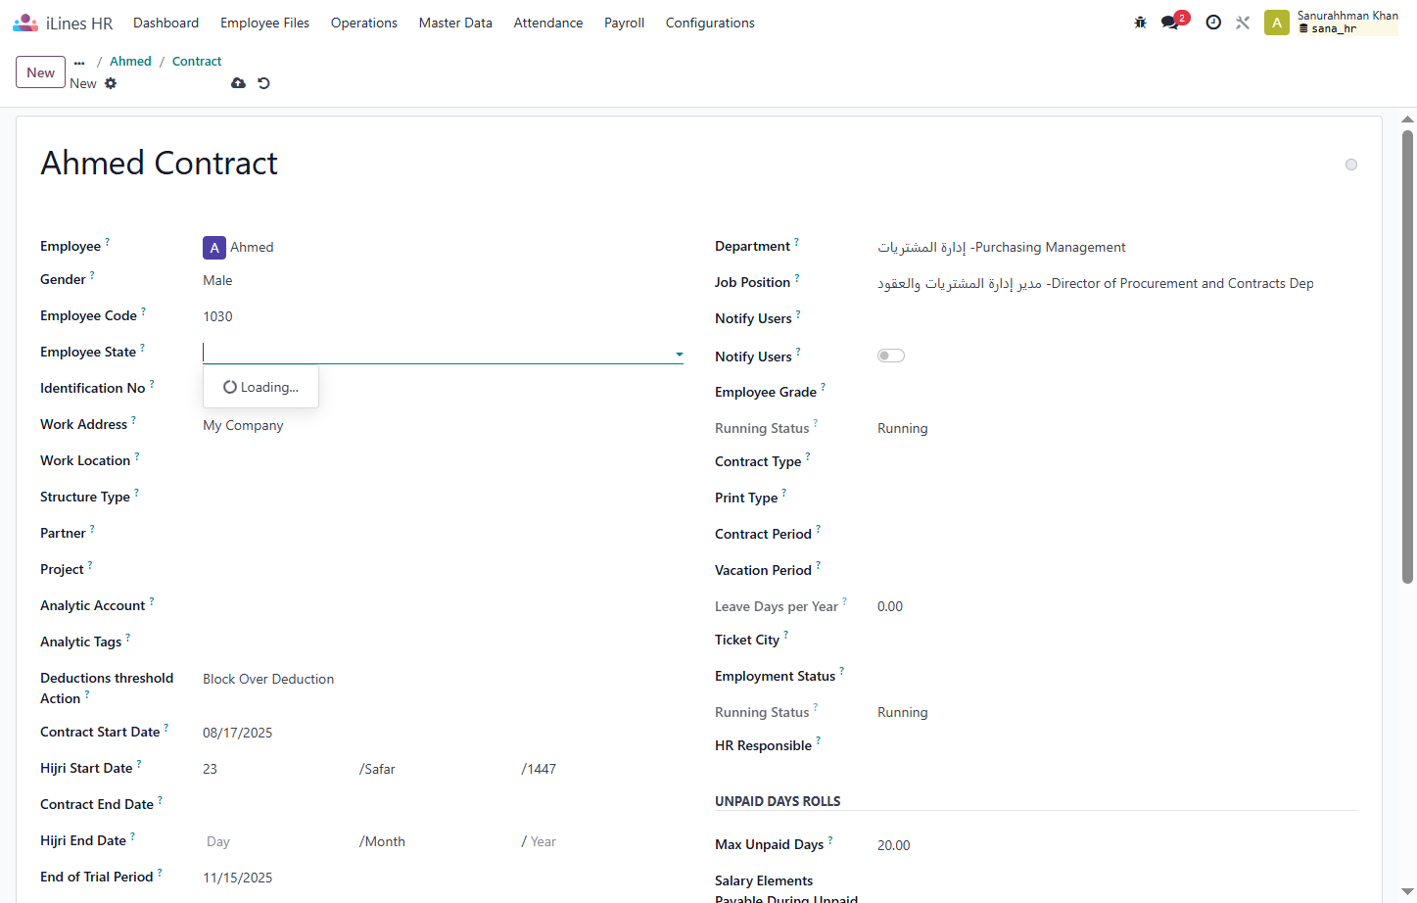Open the developer tools wrench icon
Viewport: 1417px width, 903px height.
pos(1243,23)
